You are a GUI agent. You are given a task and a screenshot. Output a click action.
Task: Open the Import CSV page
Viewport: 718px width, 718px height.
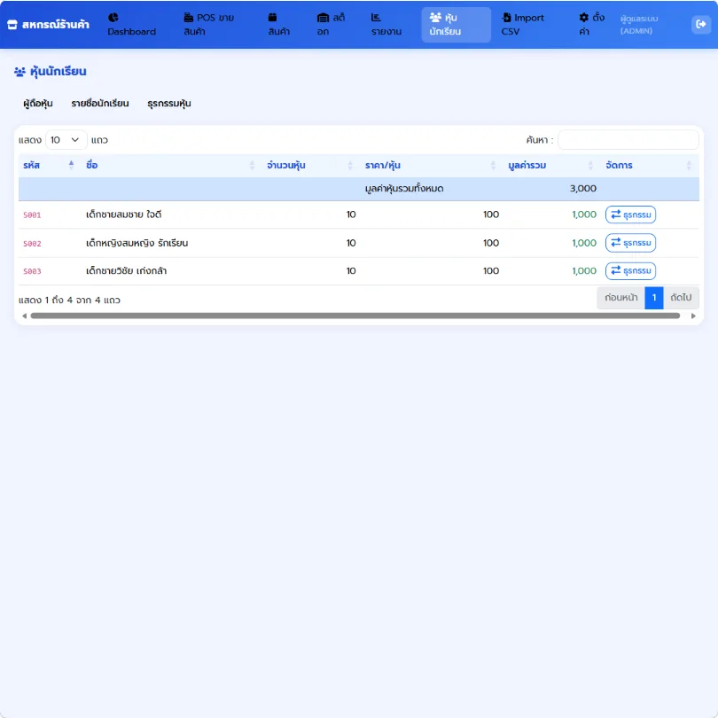pyautogui.click(x=522, y=24)
